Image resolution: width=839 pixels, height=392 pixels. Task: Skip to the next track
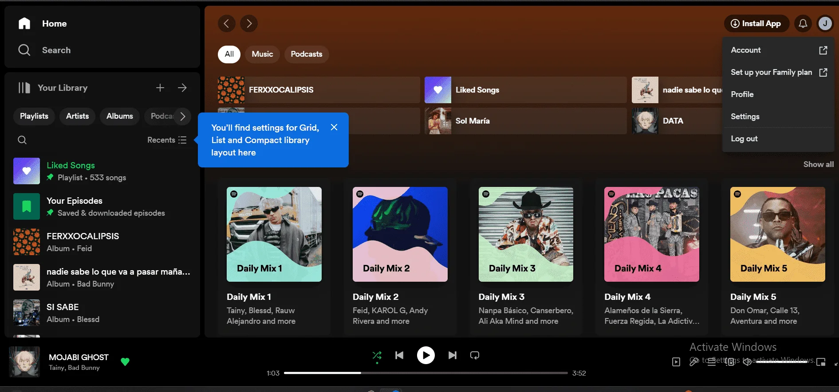(453, 355)
